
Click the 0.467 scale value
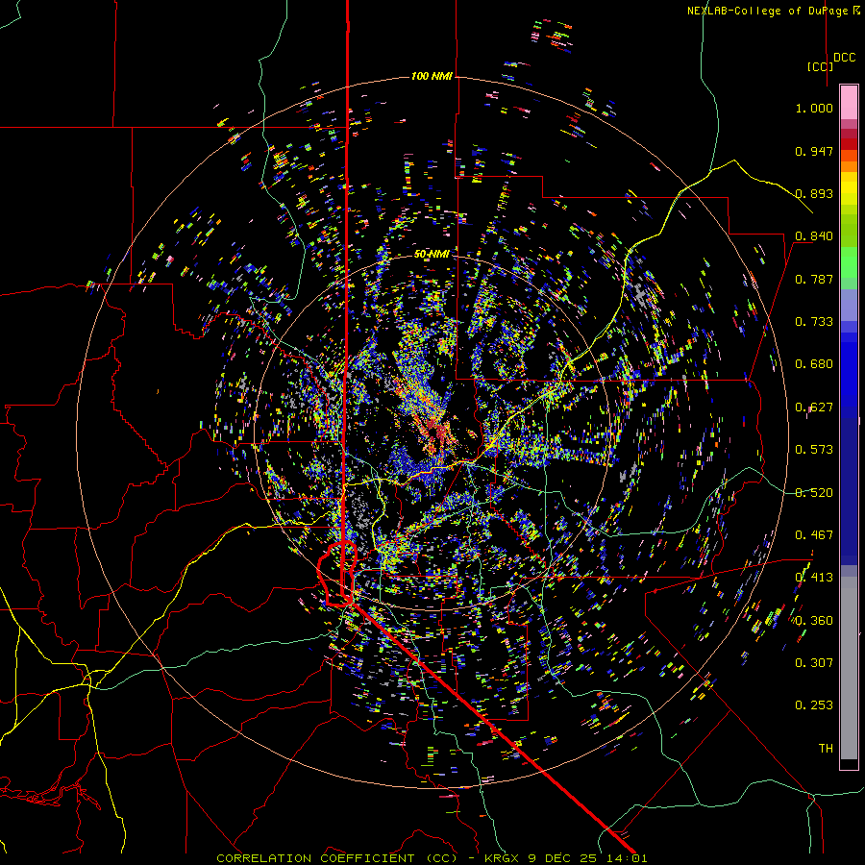pos(814,535)
